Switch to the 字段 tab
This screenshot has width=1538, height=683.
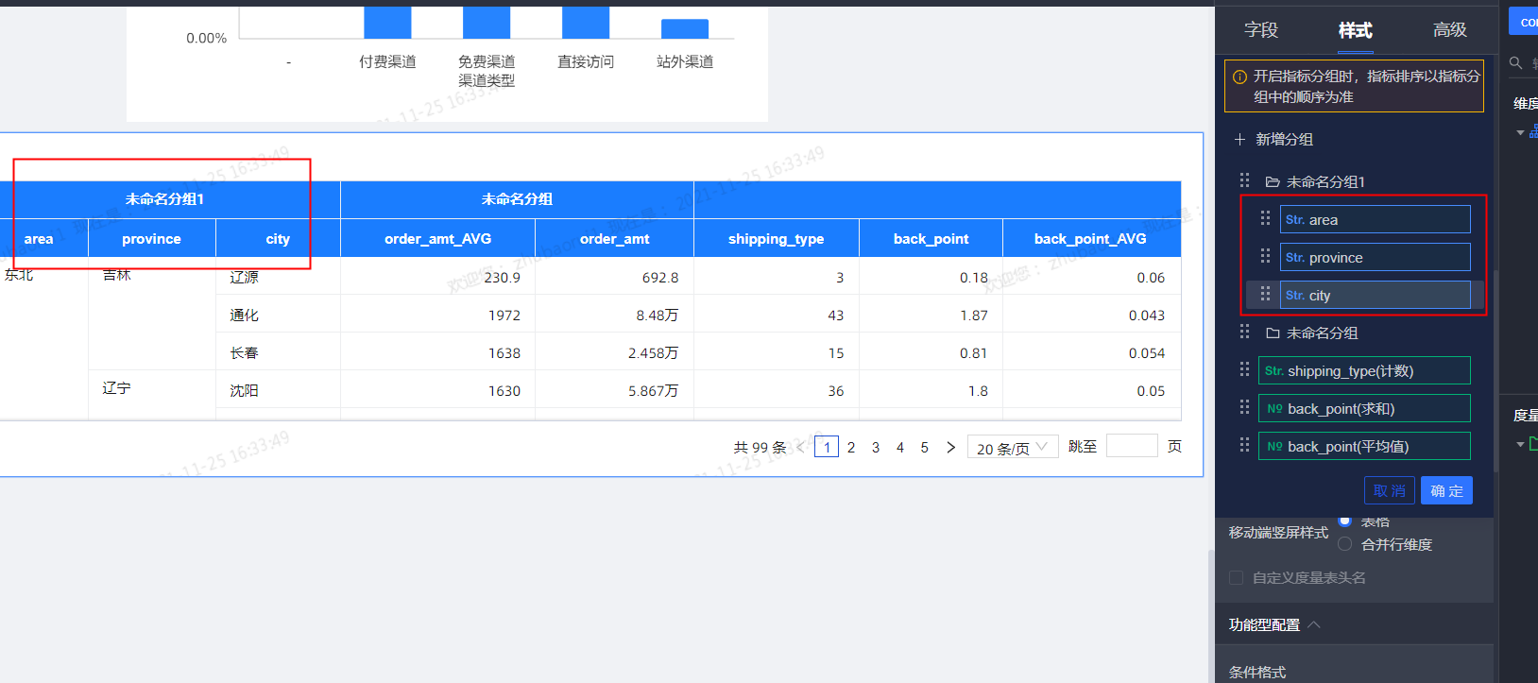point(1260,30)
